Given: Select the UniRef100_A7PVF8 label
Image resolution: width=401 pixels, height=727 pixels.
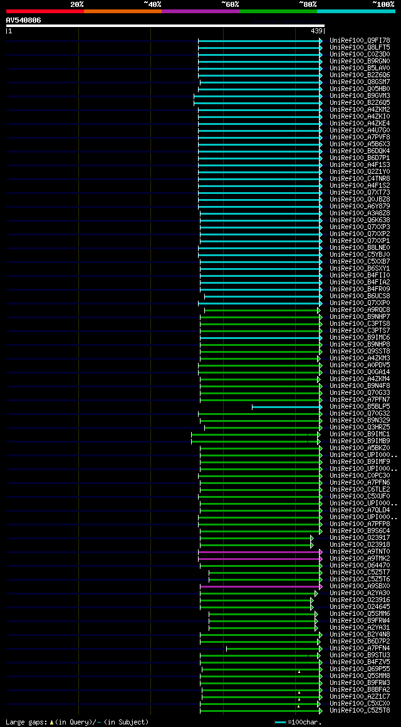Looking at the screenshot, I should coord(360,137).
